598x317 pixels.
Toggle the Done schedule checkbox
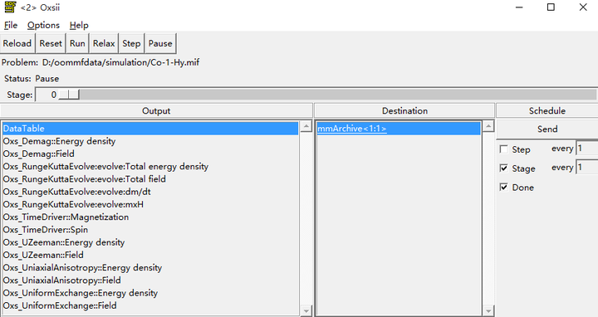pyautogui.click(x=504, y=187)
